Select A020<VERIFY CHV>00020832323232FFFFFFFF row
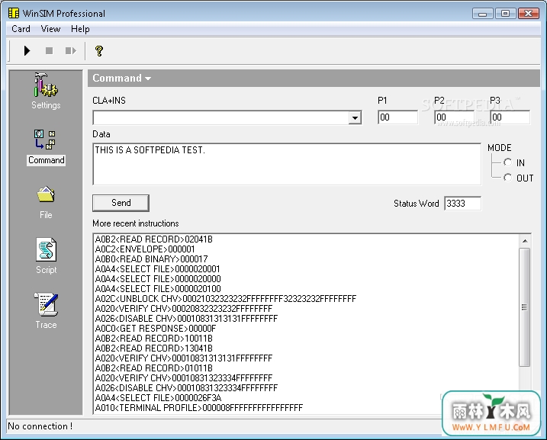Viewport: 547px width, 440px height. click(x=184, y=309)
